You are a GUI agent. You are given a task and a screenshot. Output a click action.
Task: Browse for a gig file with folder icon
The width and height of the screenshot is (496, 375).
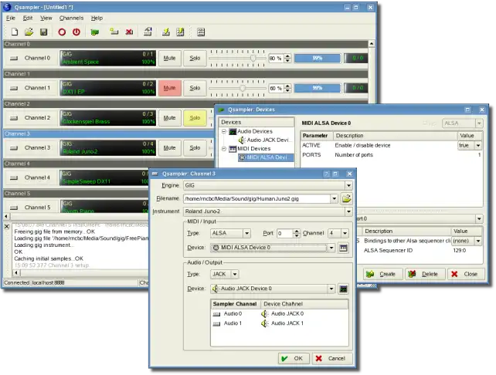click(x=346, y=199)
